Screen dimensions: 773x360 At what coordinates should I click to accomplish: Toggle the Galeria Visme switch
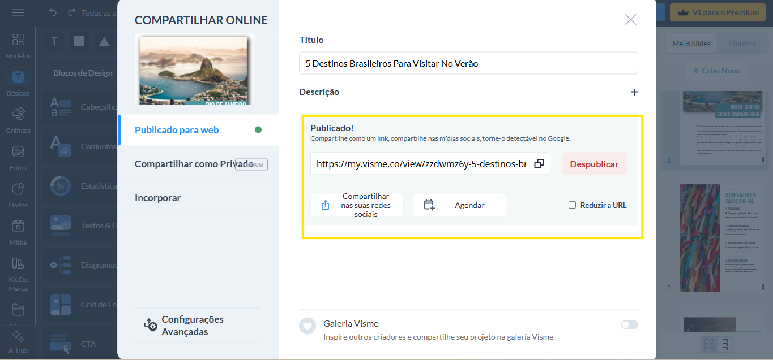pyautogui.click(x=629, y=324)
